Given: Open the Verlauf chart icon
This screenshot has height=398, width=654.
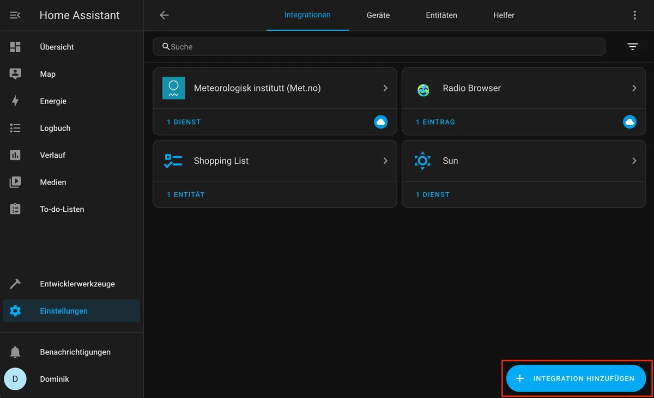Looking at the screenshot, I should 15,155.
